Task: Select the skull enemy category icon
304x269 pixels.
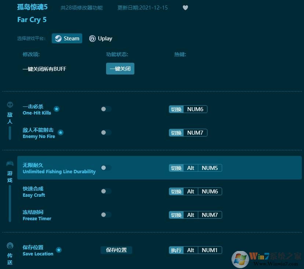Action: (x=10, y=105)
